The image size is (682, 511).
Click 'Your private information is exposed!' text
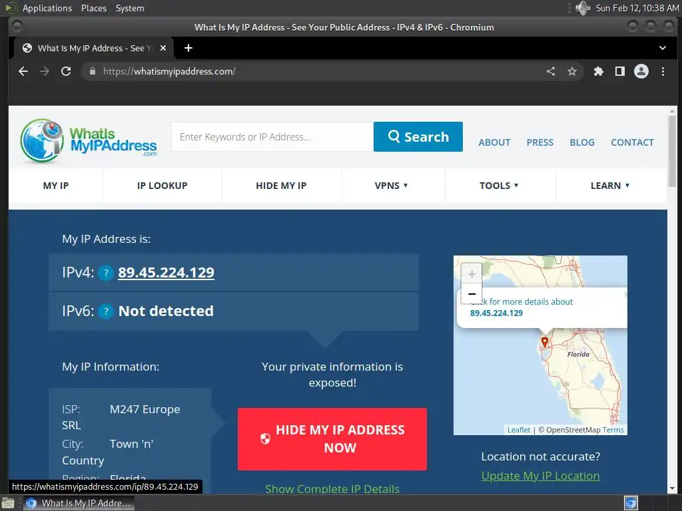tap(332, 375)
